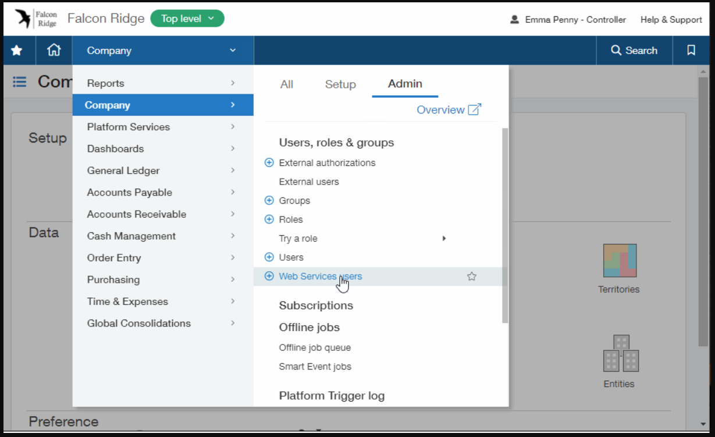Favorite Web Services users with star icon
The image size is (715, 437).
coord(472,276)
